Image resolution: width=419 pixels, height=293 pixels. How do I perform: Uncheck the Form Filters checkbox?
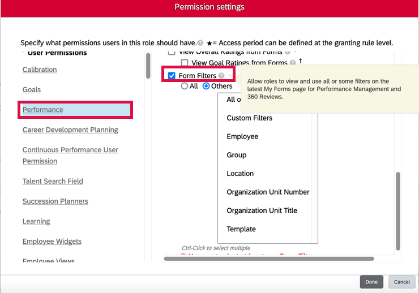(172, 76)
